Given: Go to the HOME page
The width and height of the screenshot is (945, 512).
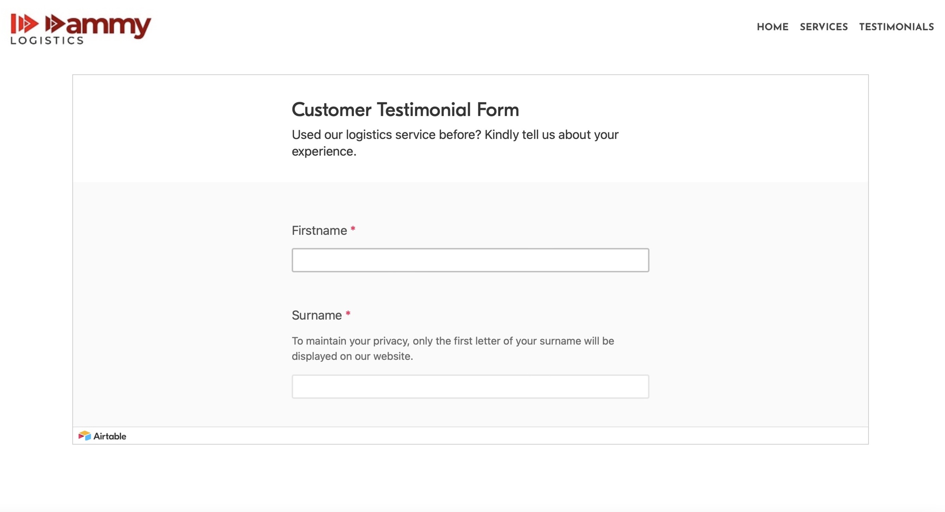Looking at the screenshot, I should coord(772,27).
